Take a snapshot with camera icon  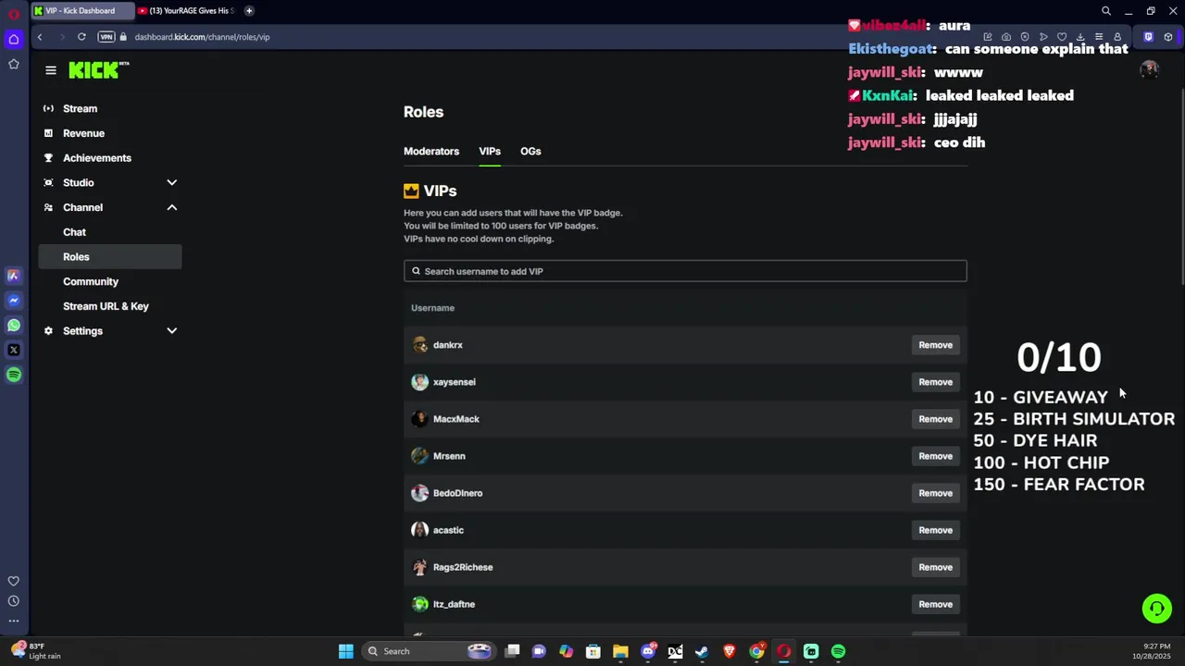click(x=1006, y=37)
